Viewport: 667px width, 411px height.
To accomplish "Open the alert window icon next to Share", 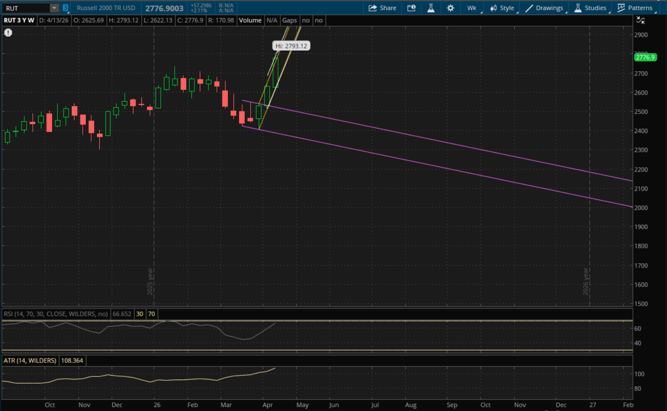I will tap(411, 8).
